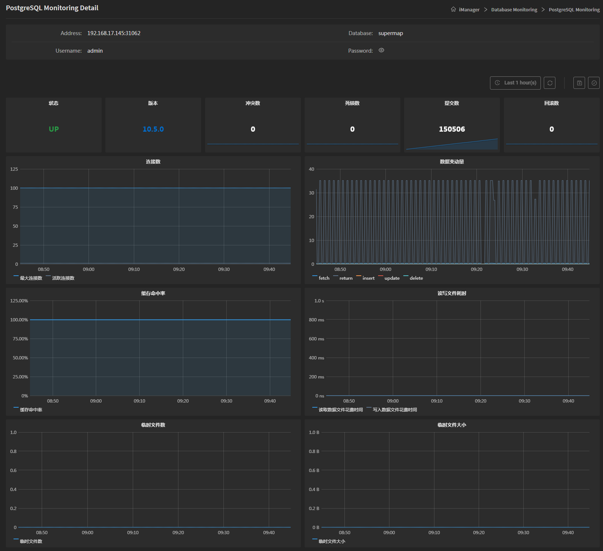Click the address value 192.168.17.145:31062
Screen dimensions: 603x551
coord(114,33)
